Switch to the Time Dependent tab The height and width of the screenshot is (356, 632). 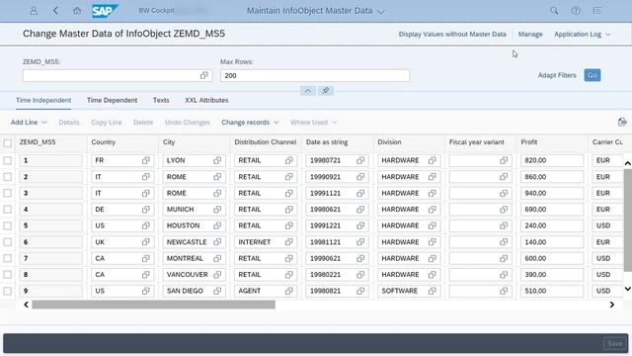click(x=112, y=100)
